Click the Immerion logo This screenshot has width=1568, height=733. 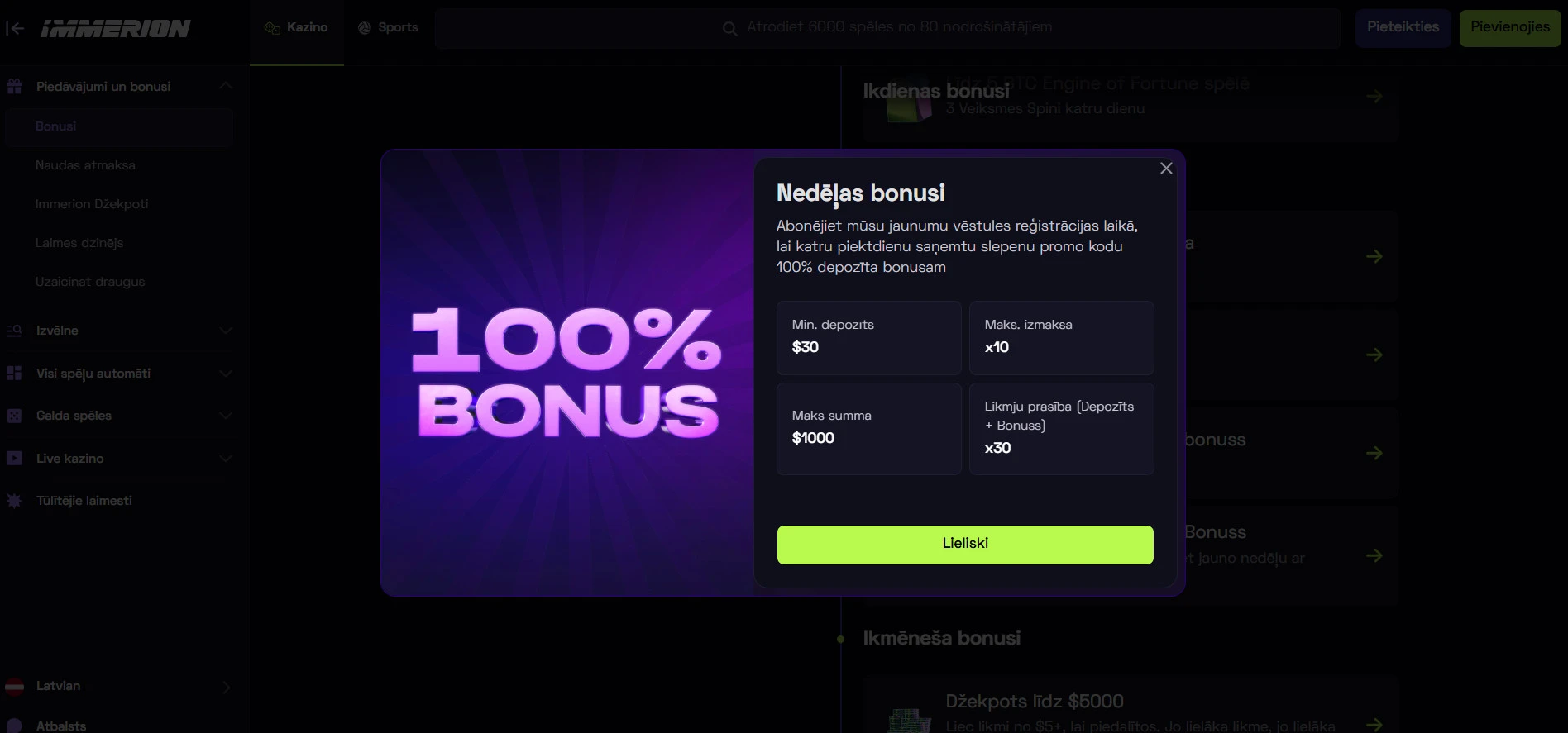(x=116, y=29)
